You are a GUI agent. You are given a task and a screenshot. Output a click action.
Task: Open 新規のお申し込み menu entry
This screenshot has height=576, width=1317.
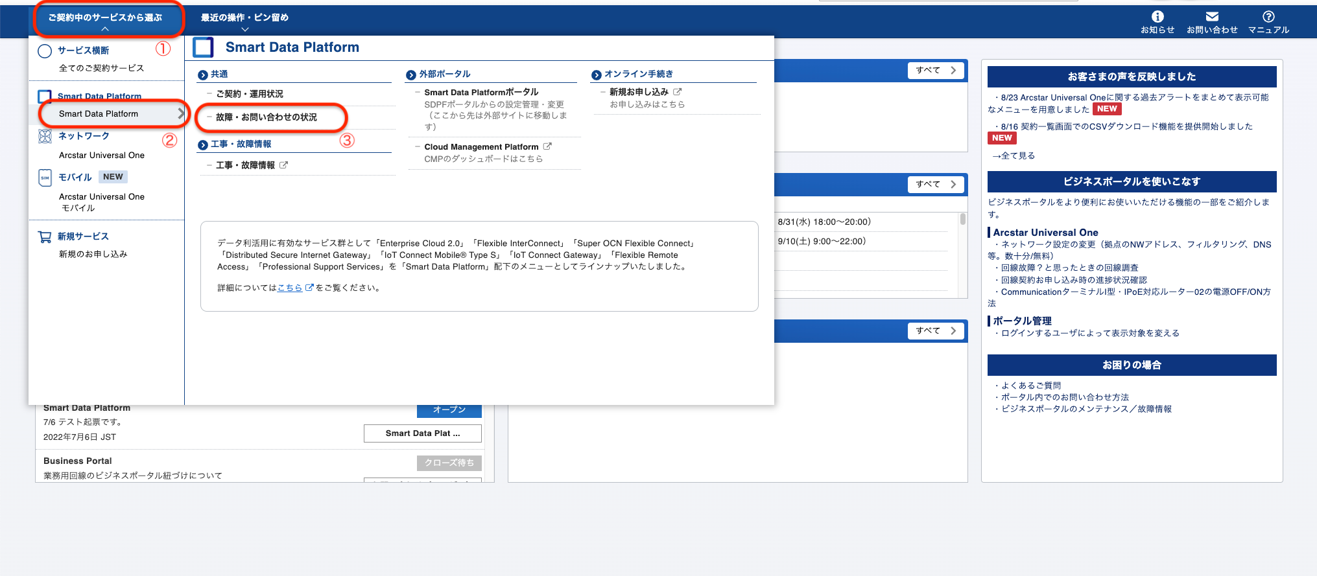coord(93,254)
